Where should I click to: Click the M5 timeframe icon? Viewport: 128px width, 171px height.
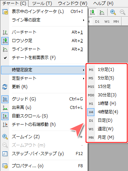91,78
